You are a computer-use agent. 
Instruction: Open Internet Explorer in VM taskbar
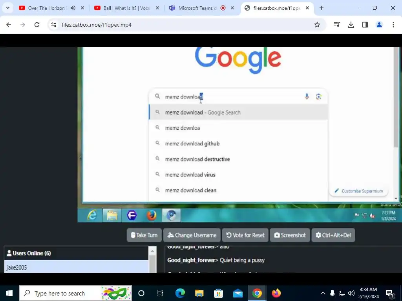click(92, 215)
